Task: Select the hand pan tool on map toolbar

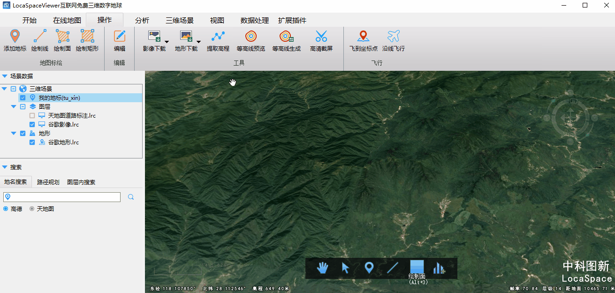Action: (323, 268)
